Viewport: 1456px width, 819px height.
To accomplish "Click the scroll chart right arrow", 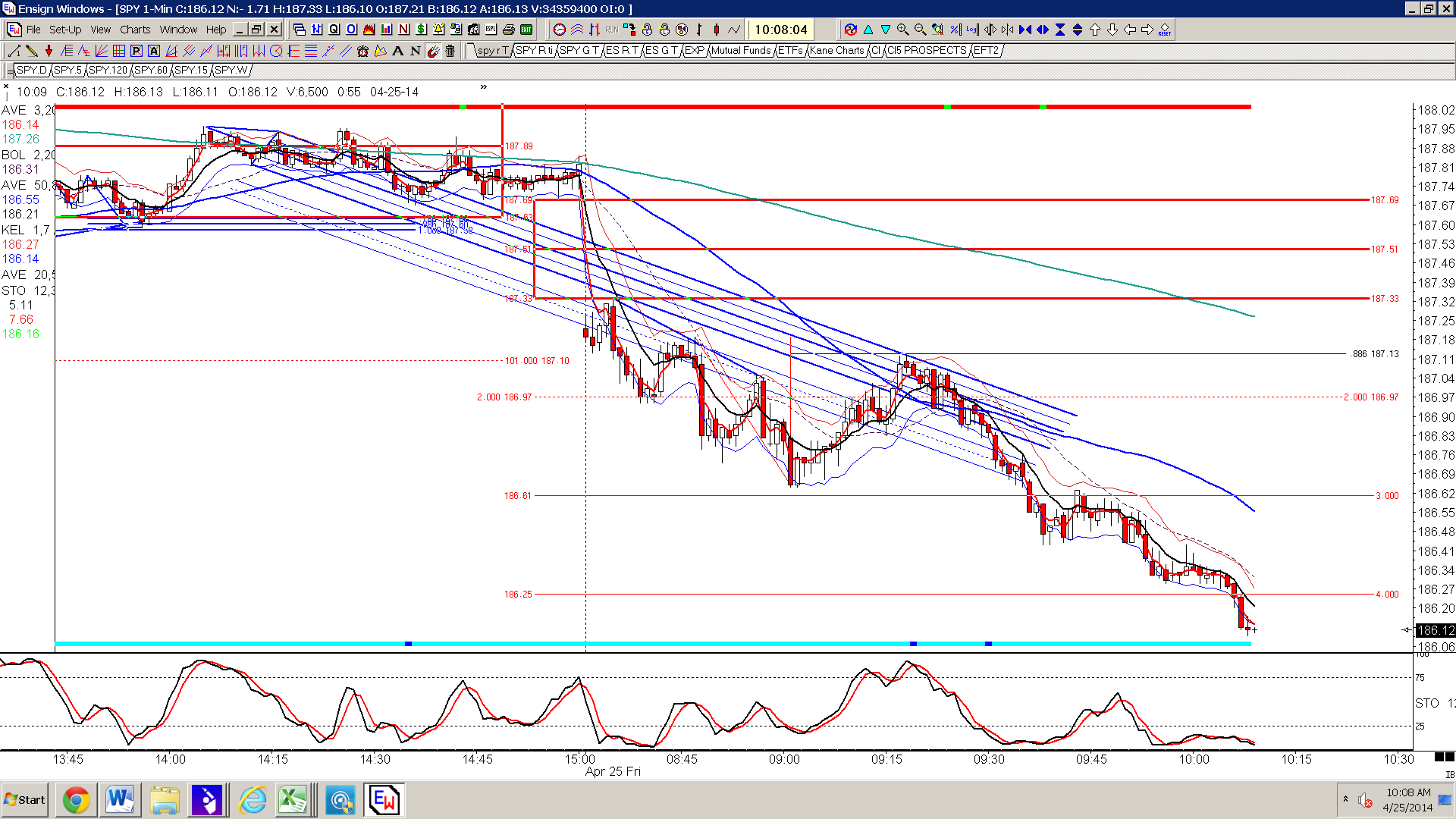I will [x=1147, y=30].
